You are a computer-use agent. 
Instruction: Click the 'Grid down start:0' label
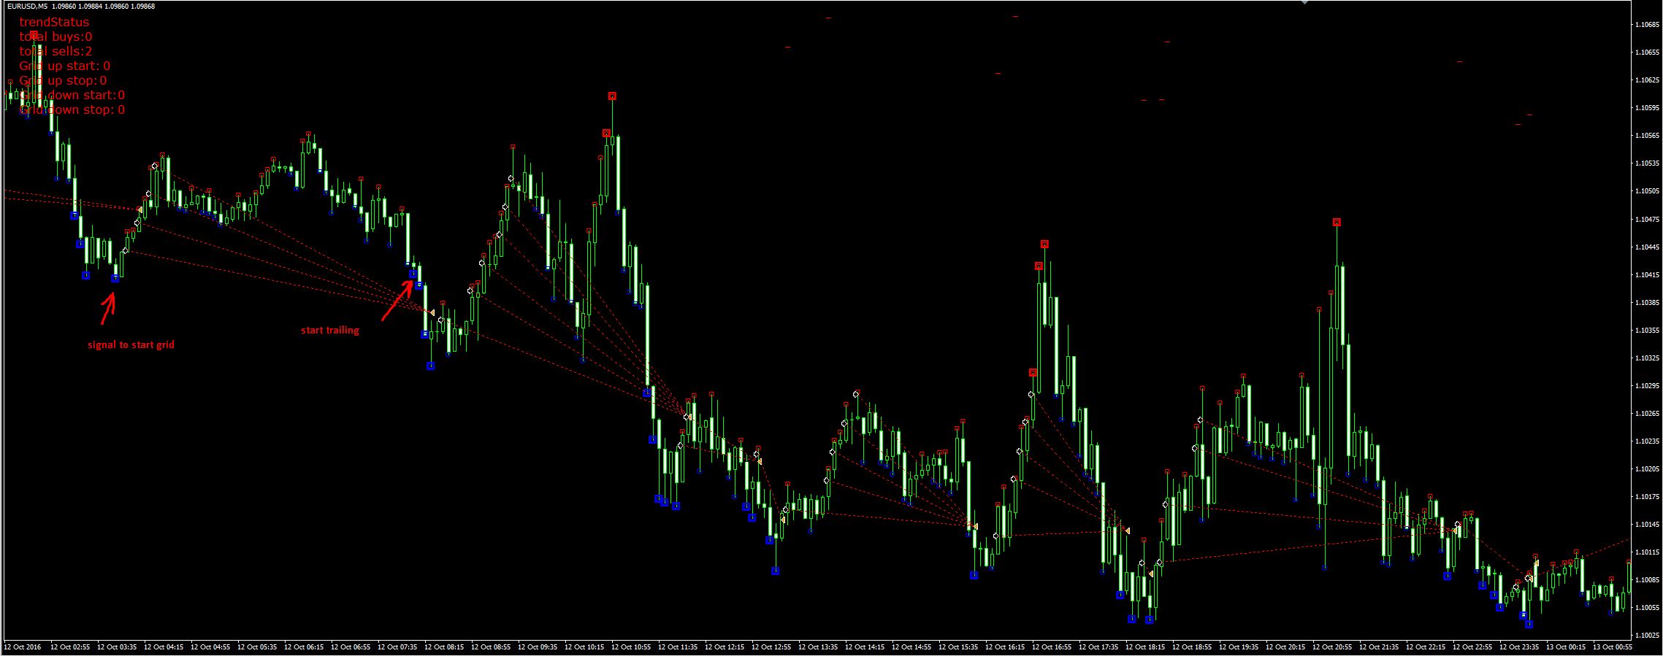tap(72, 96)
